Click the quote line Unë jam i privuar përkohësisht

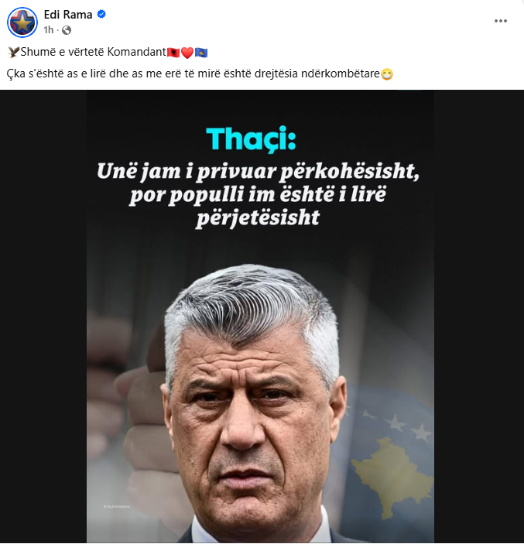click(x=258, y=171)
